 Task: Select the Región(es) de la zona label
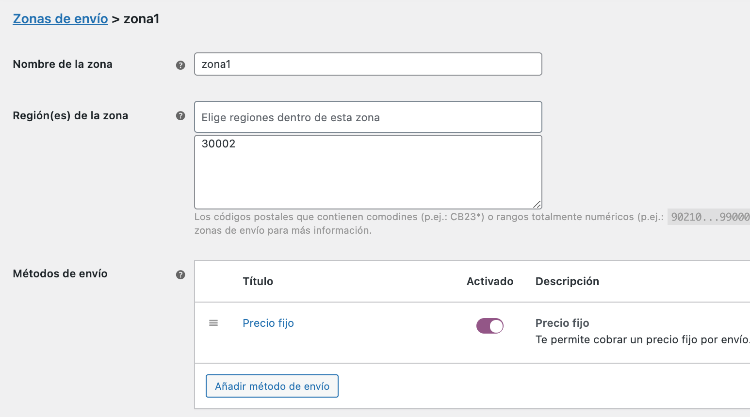pos(70,115)
